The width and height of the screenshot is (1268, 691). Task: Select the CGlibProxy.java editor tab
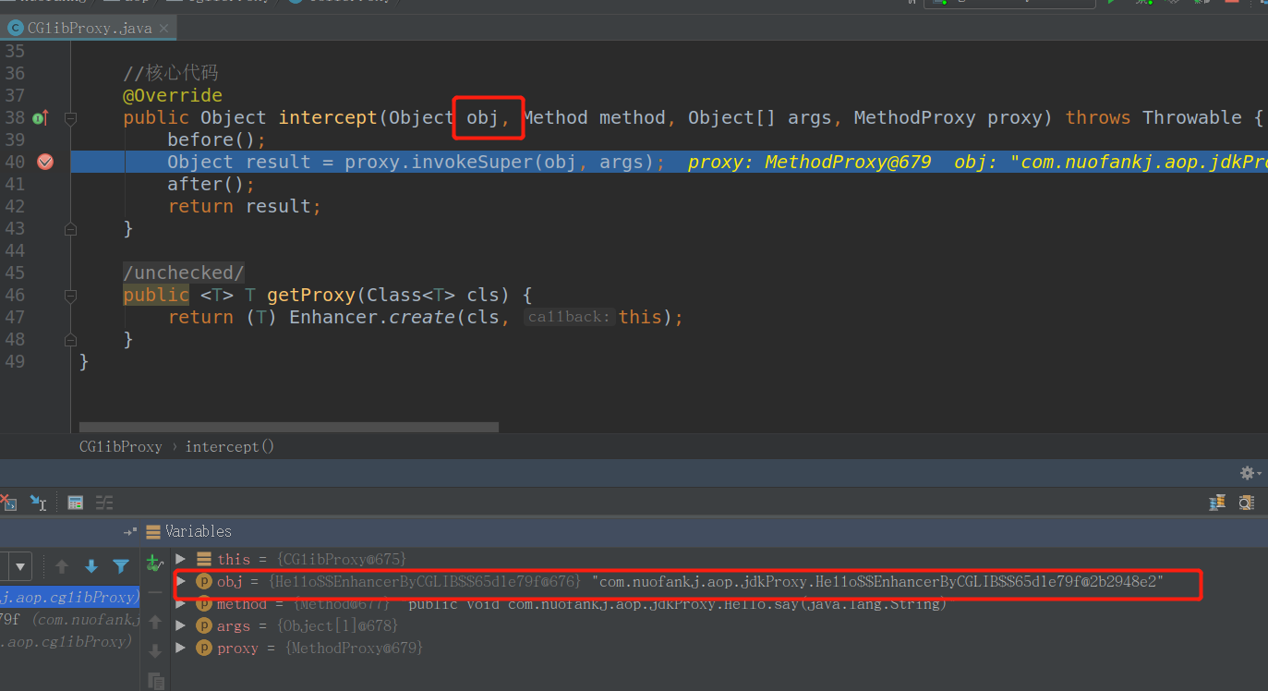point(89,29)
